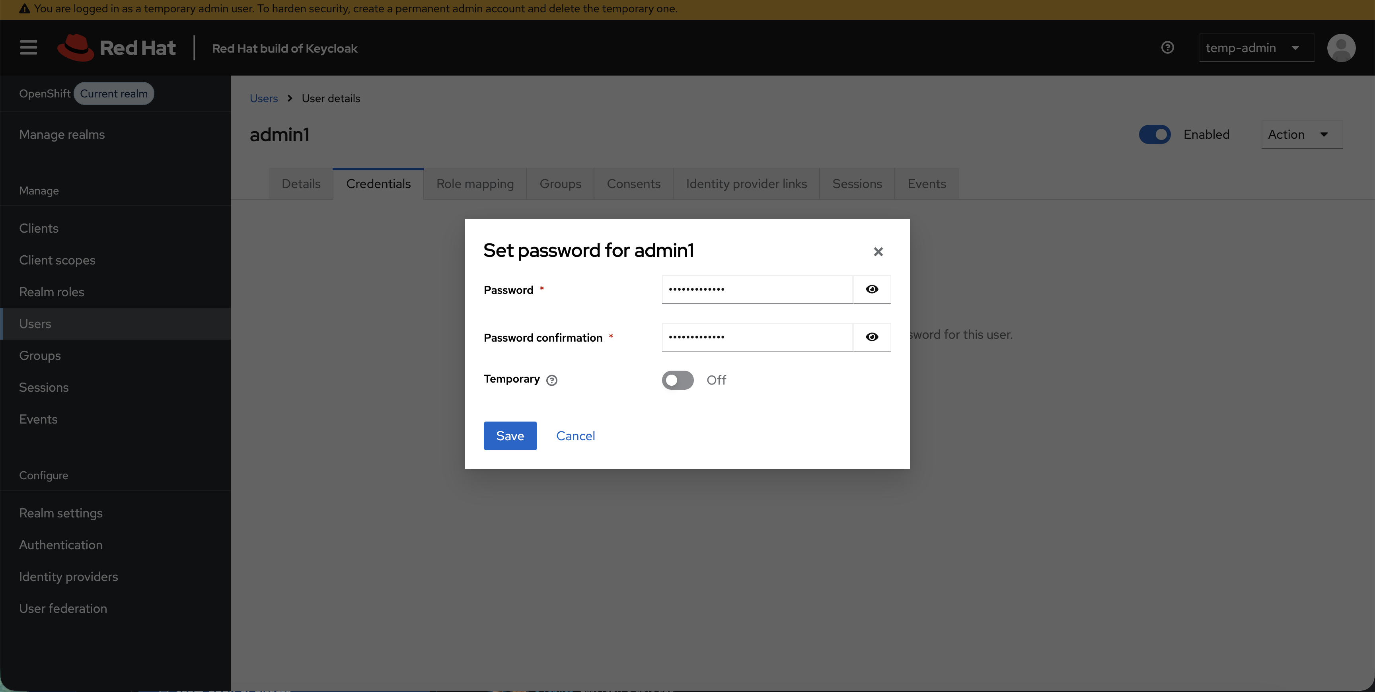Click the user avatar icon
The image size is (1375, 692).
1342,47
